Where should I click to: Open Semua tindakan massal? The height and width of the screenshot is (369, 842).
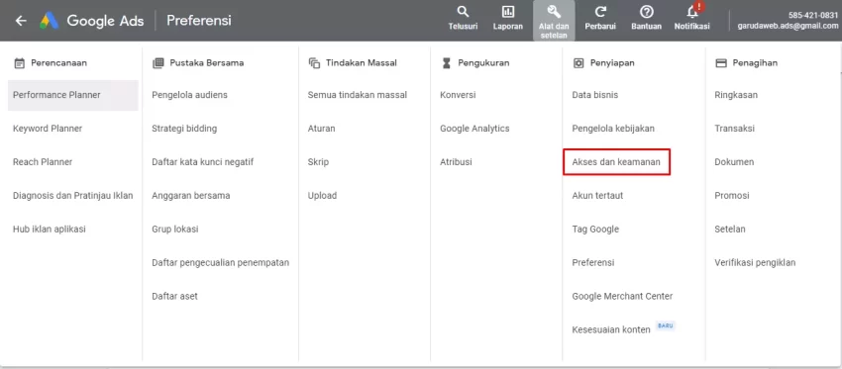click(357, 95)
